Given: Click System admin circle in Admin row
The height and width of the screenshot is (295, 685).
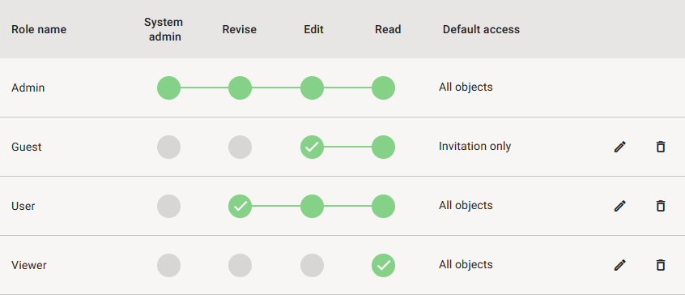Looking at the screenshot, I should click(168, 88).
